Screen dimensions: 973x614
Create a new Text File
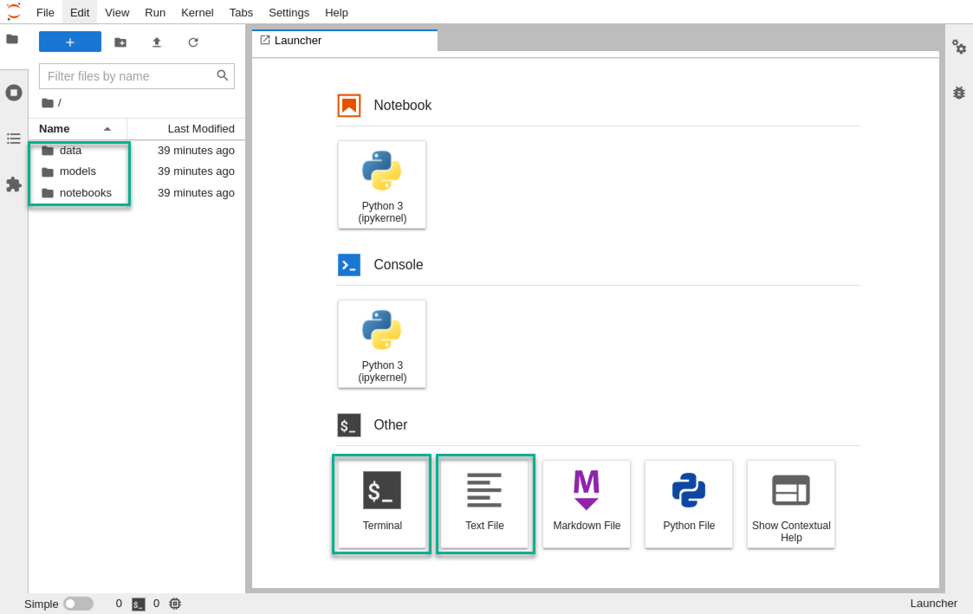point(484,504)
